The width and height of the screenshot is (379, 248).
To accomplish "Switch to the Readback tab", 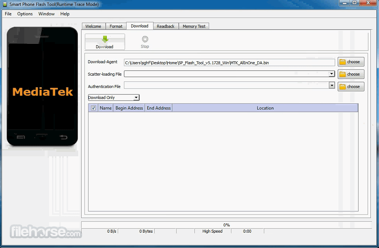I will click(x=166, y=26).
